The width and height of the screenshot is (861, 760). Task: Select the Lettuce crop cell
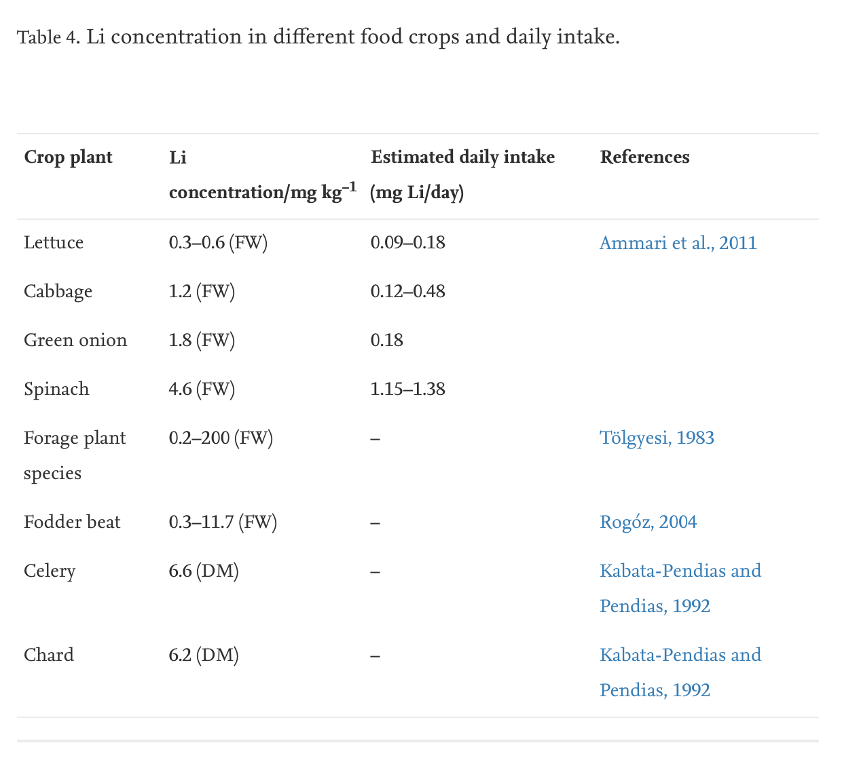54,243
